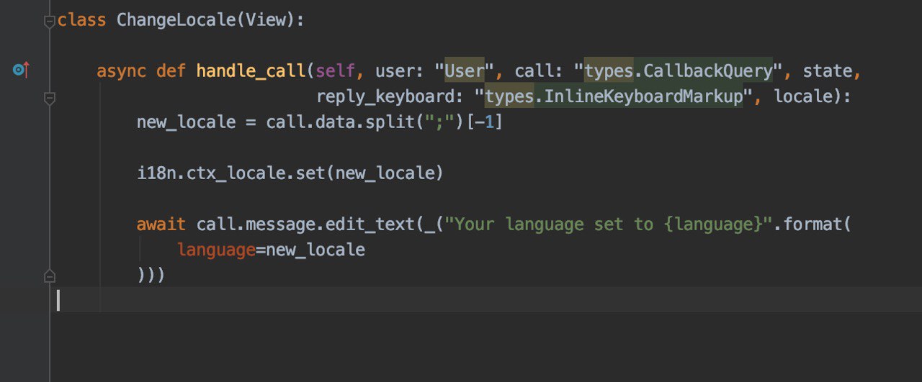Viewport: 922px width, 382px height.
Task: Click the state parameter
Action: click(828, 71)
